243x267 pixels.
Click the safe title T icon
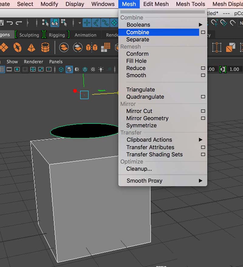pyautogui.click(x=49, y=69)
